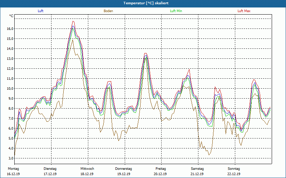Click the date 17.12.19
Image resolution: width=286 pixels, height=178 pixels.
coord(50,174)
